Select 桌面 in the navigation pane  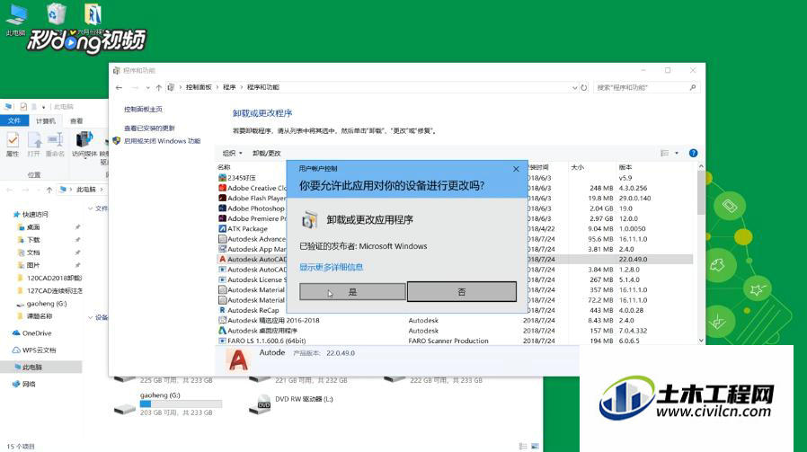33,227
